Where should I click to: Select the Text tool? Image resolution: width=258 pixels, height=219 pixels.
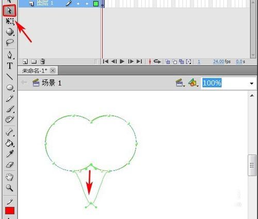(10, 66)
